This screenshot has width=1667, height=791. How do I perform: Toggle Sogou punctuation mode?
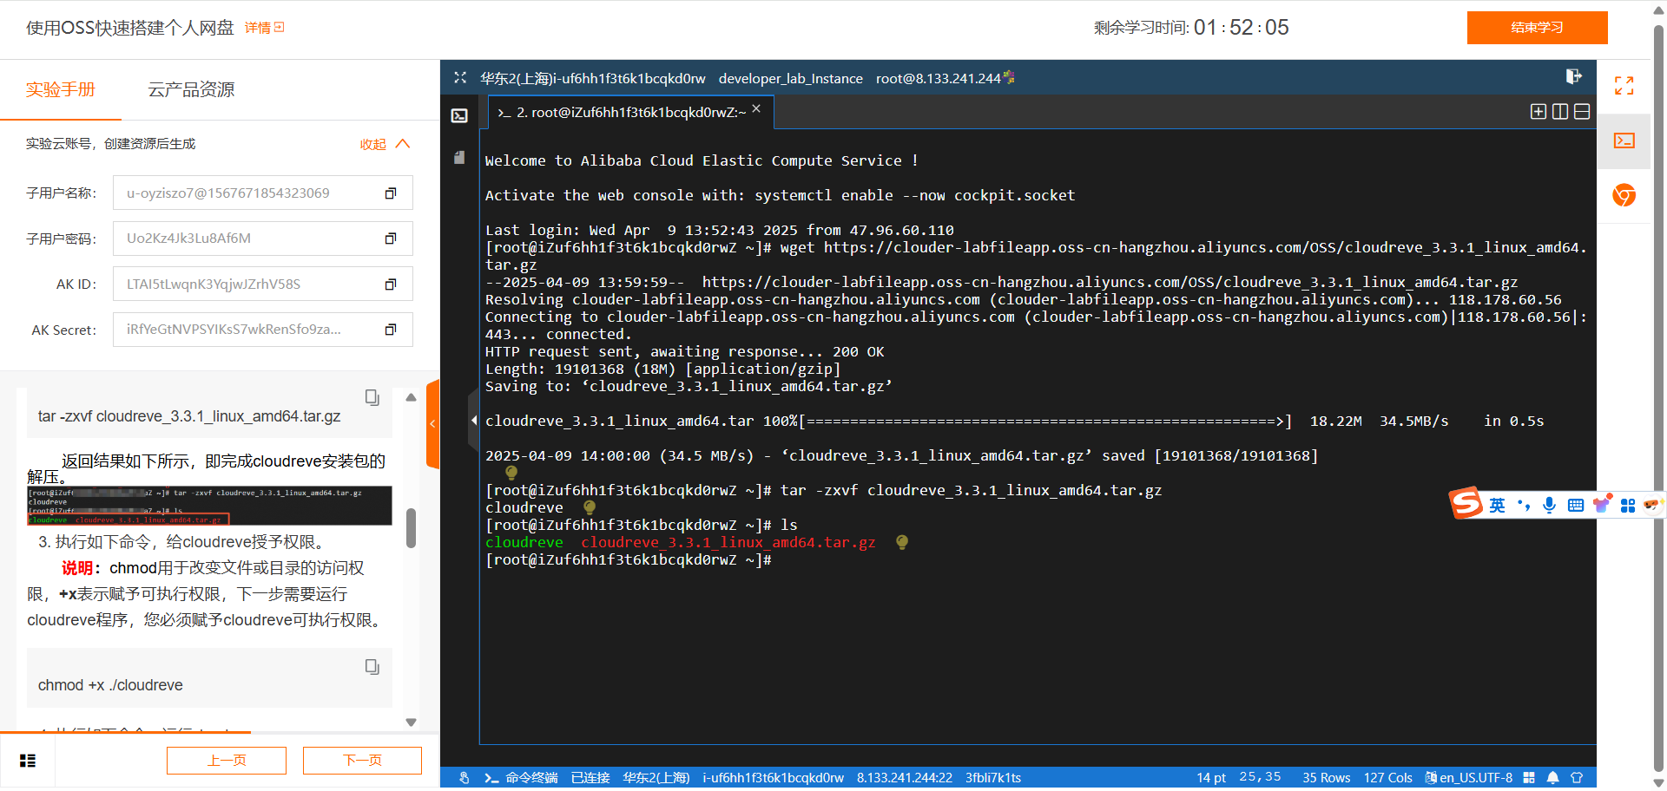point(1524,505)
